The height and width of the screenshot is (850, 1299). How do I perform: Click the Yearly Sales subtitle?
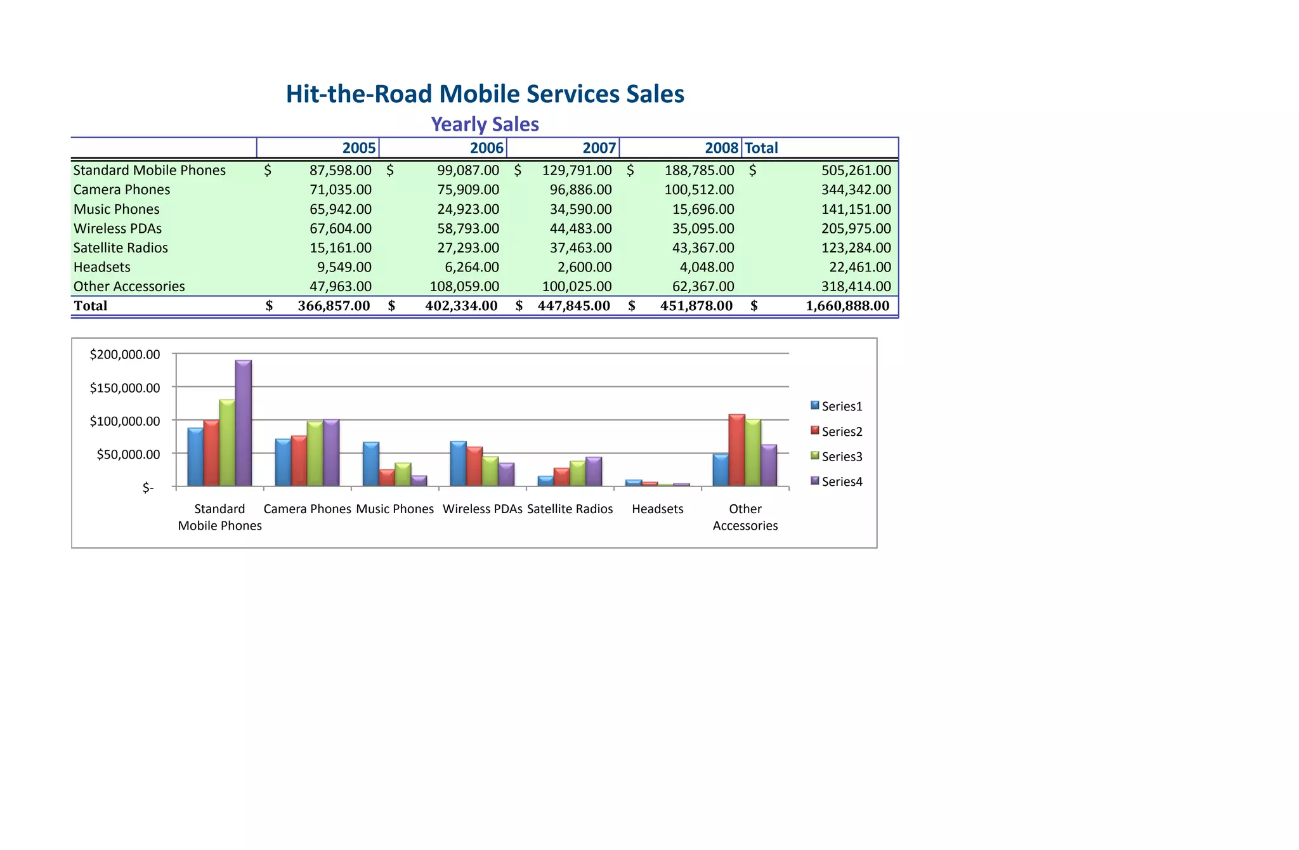pos(485,124)
